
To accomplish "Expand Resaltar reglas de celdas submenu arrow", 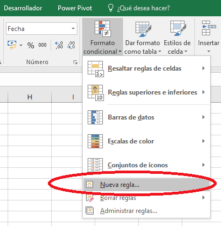I will [204, 68].
